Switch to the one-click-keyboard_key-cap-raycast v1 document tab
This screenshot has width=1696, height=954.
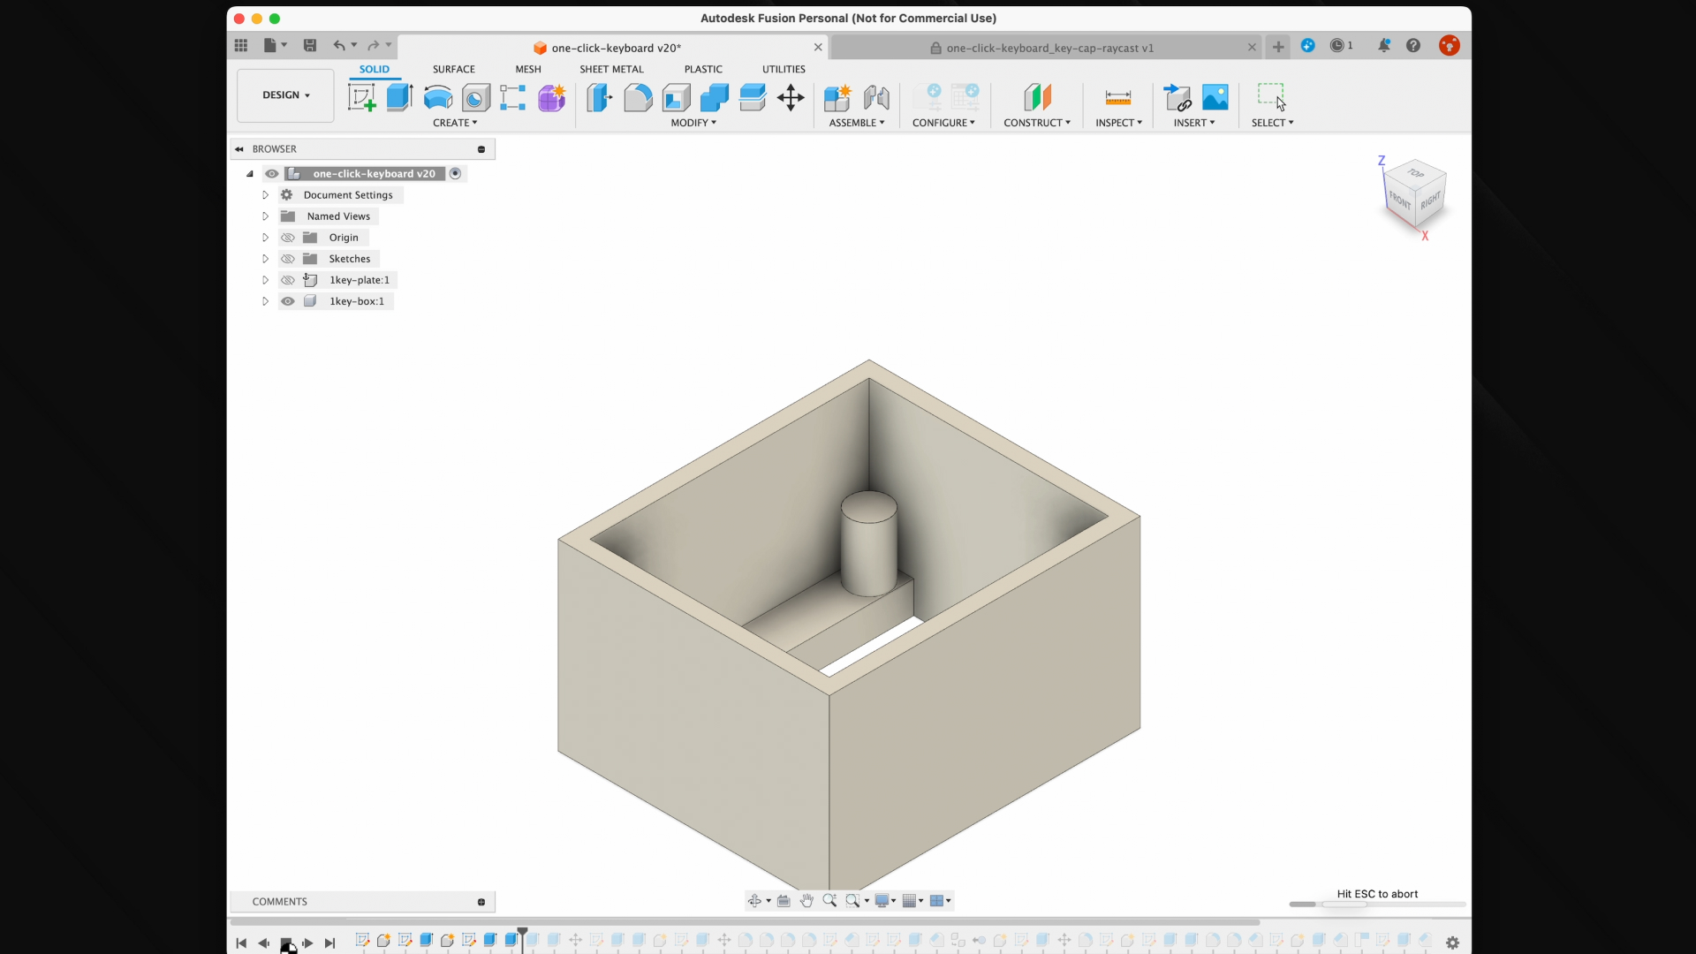[1049, 48]
